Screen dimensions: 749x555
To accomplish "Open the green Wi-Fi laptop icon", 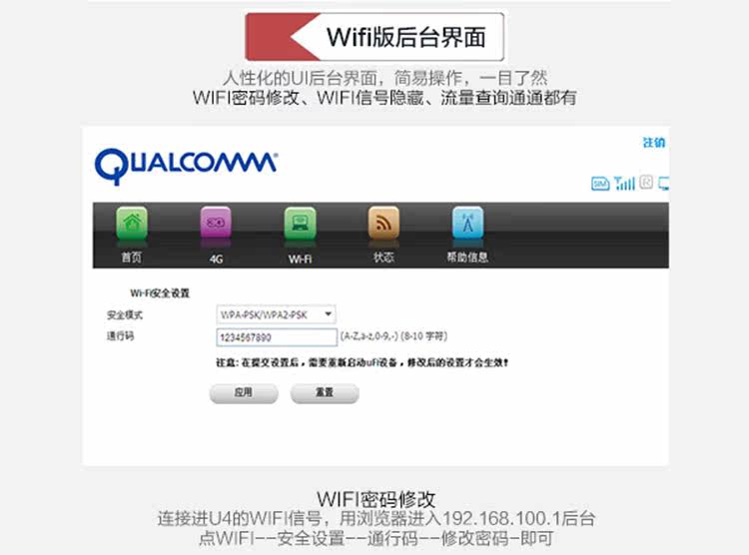I will (x=300, y=223).
